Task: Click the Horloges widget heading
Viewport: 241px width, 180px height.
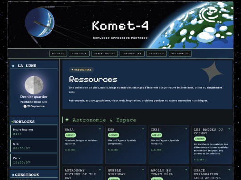Action: pos(24,122)
